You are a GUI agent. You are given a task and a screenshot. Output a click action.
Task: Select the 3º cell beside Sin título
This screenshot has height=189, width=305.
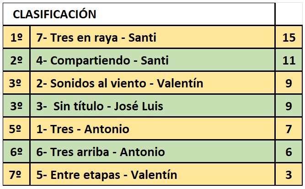tap(16, 106)
